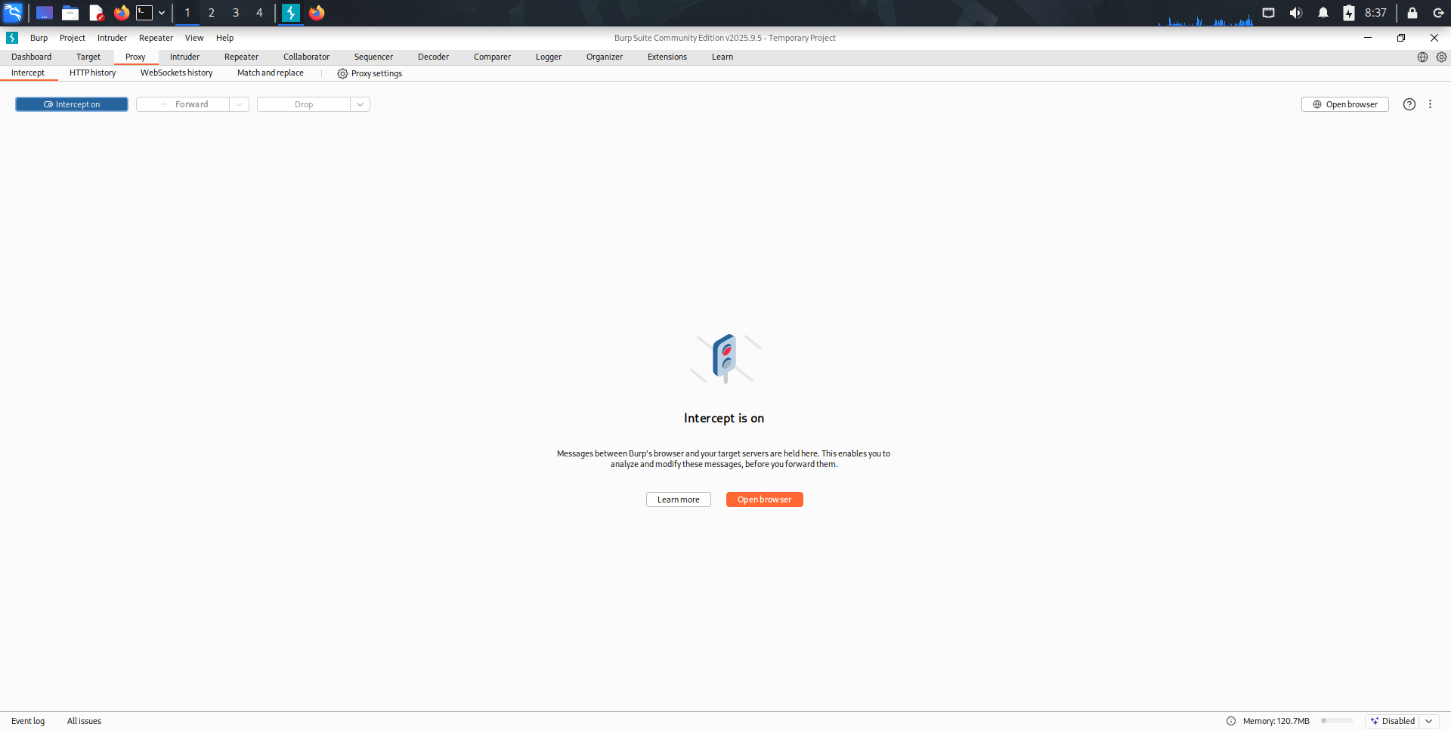Expand the Forward button dropdown arrow
The width and height of the screenshot is (1451, 730).
240,104
